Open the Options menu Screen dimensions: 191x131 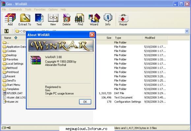(53, 10)
